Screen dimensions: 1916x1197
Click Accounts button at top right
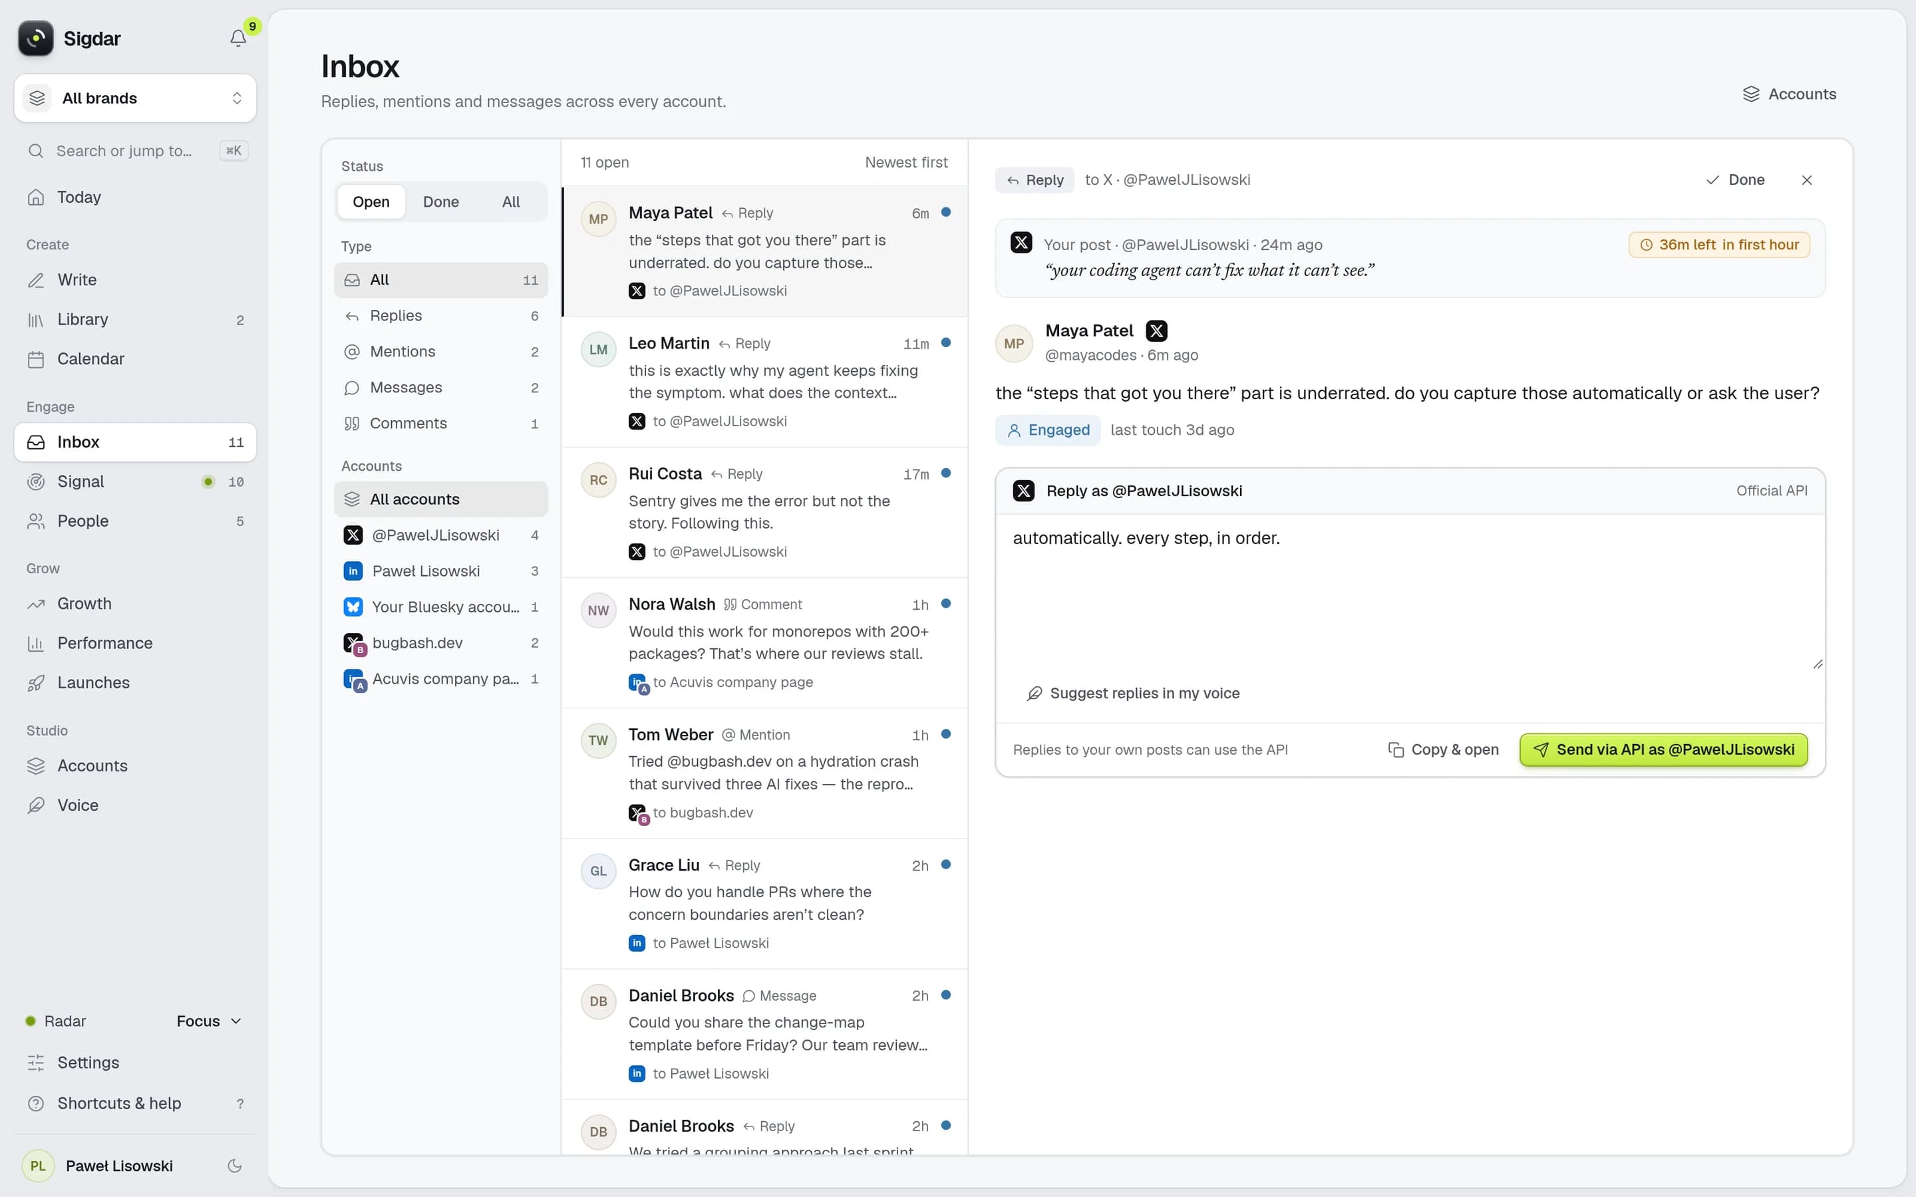[1790, 94]
